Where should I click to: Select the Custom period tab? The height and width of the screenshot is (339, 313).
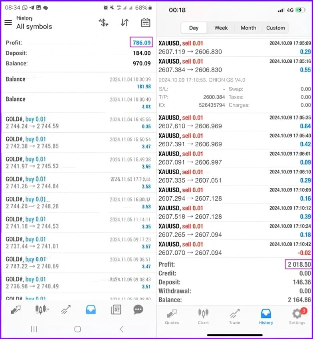[x=275, y=28]
